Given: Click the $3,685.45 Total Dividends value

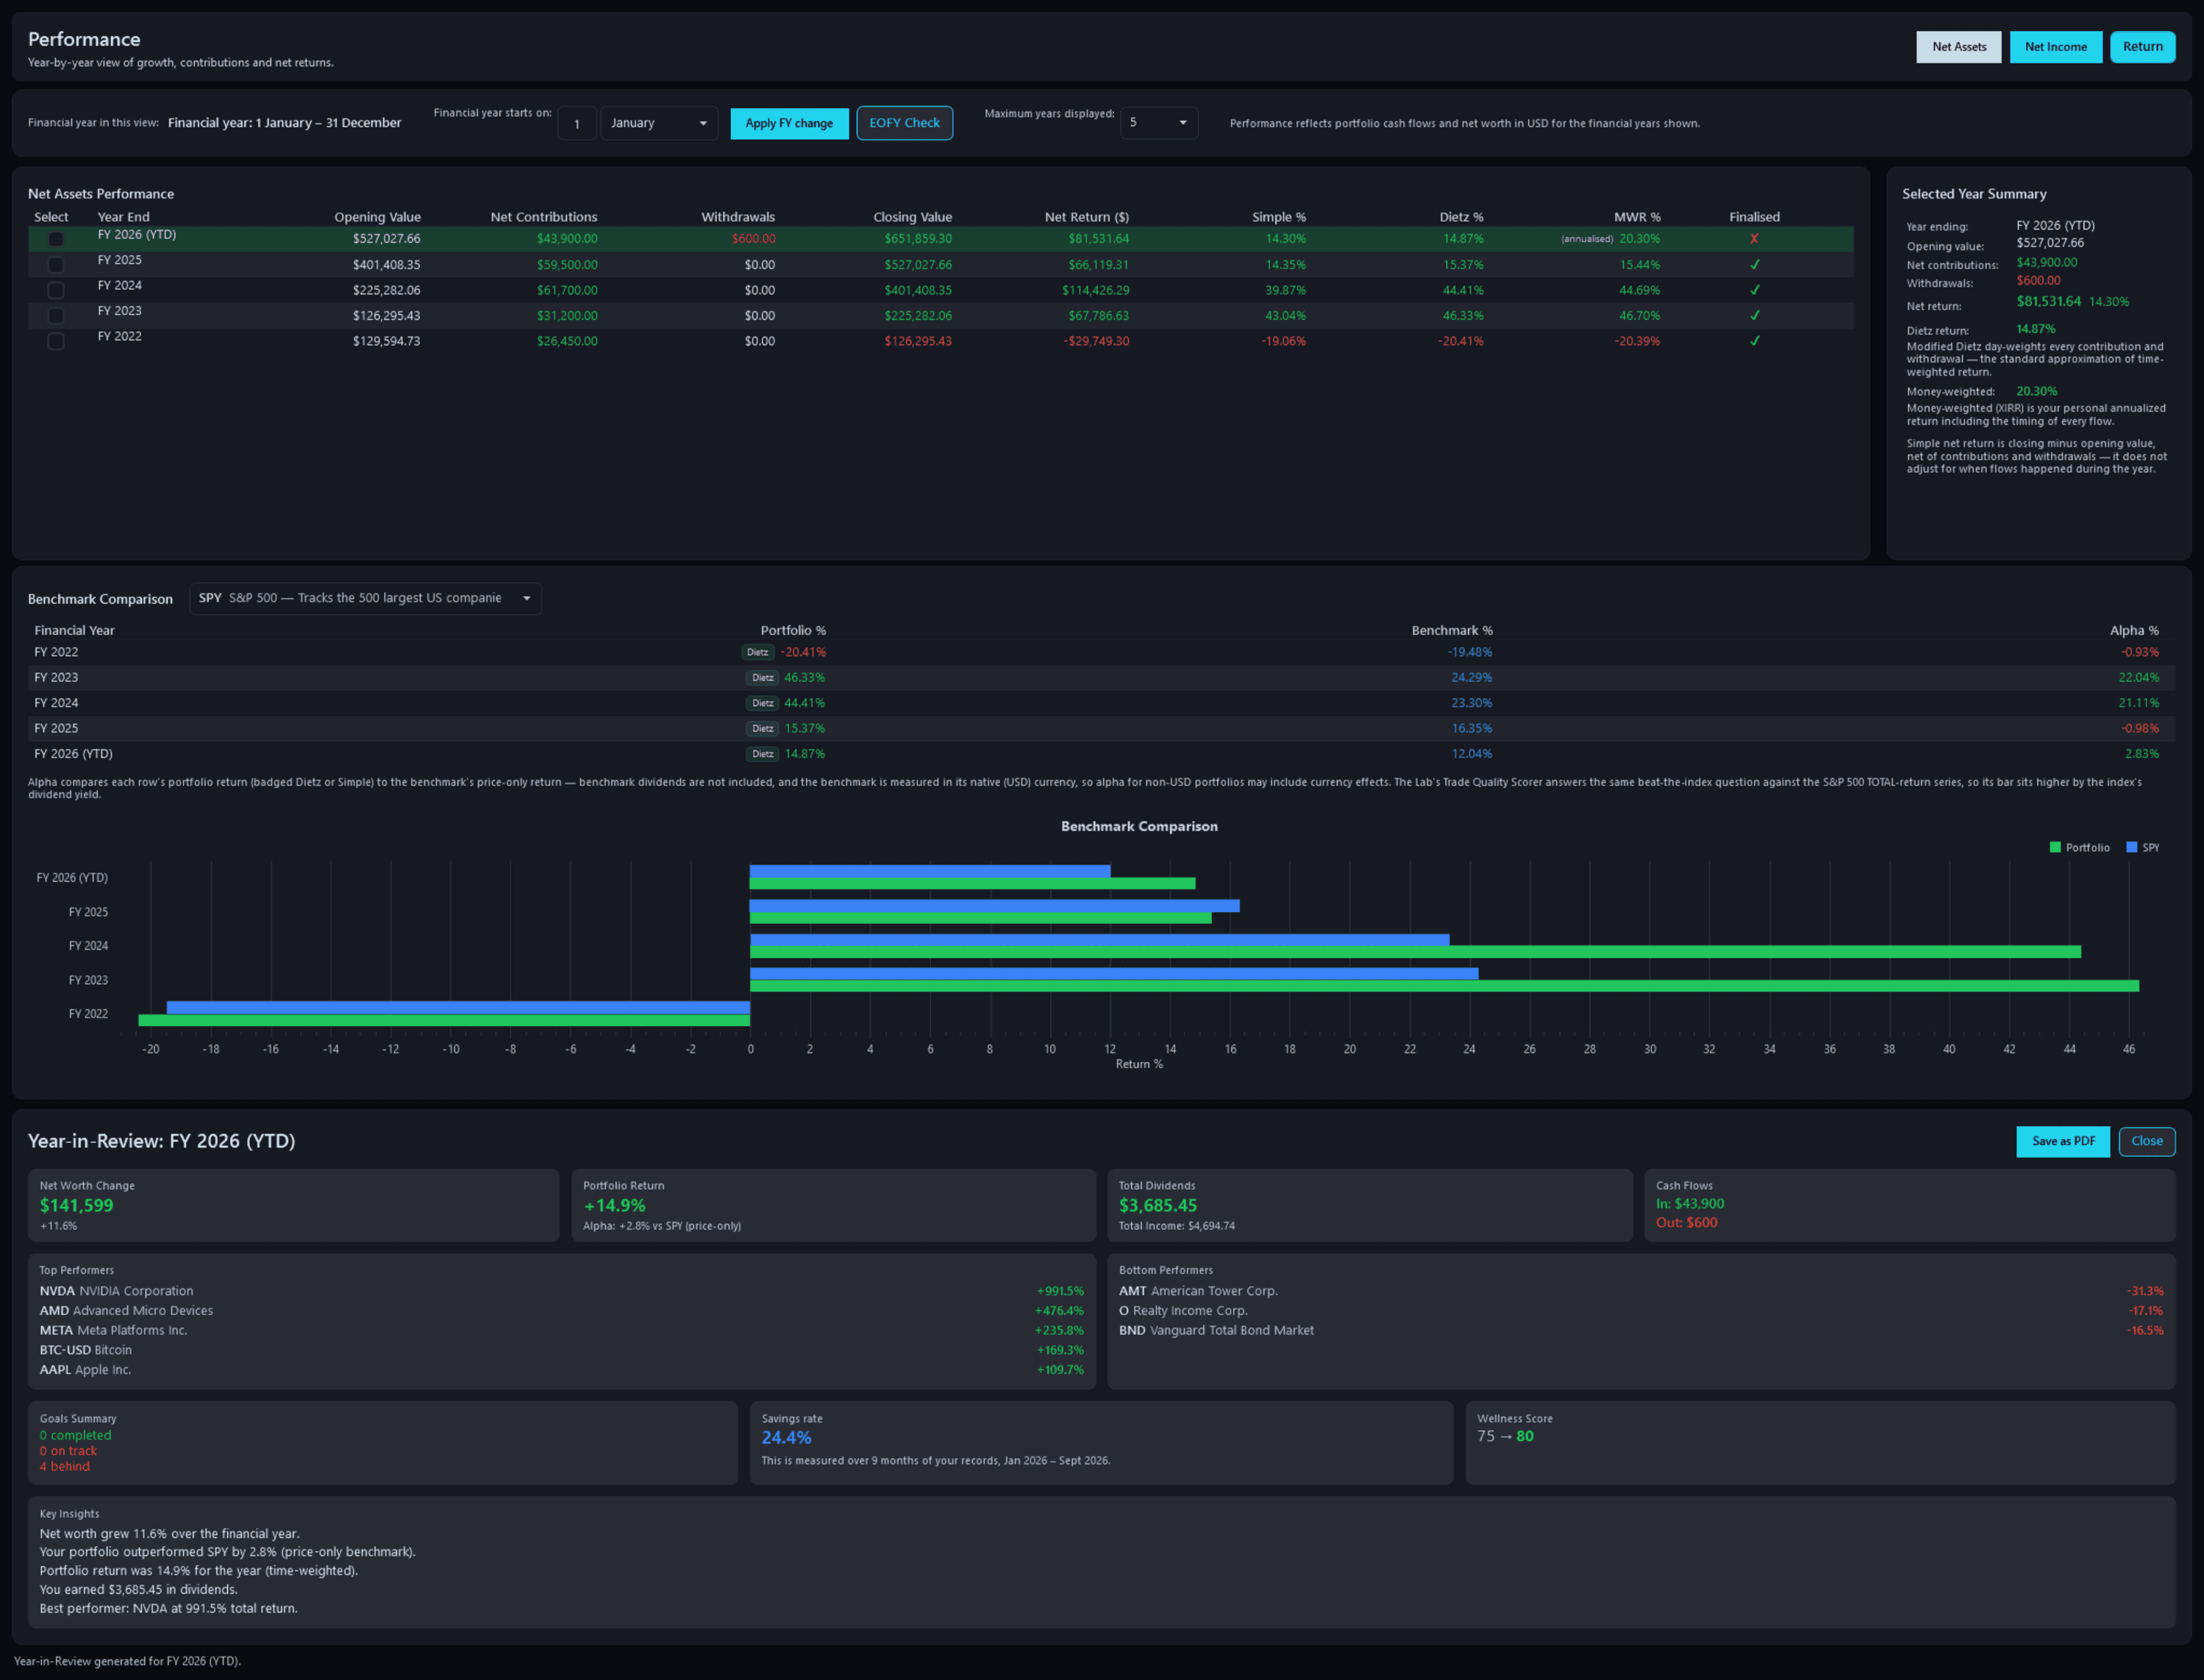Looking at the screenshot, I should click(1158, 1205).
